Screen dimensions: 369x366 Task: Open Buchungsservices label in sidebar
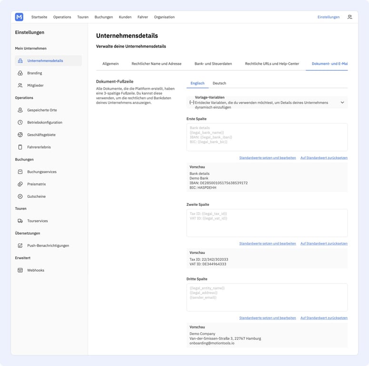pyautogui.click(x=42, y=172)
